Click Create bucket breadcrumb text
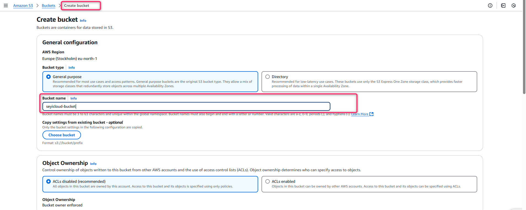Screen dimensions: 526x210 [77, 5]
